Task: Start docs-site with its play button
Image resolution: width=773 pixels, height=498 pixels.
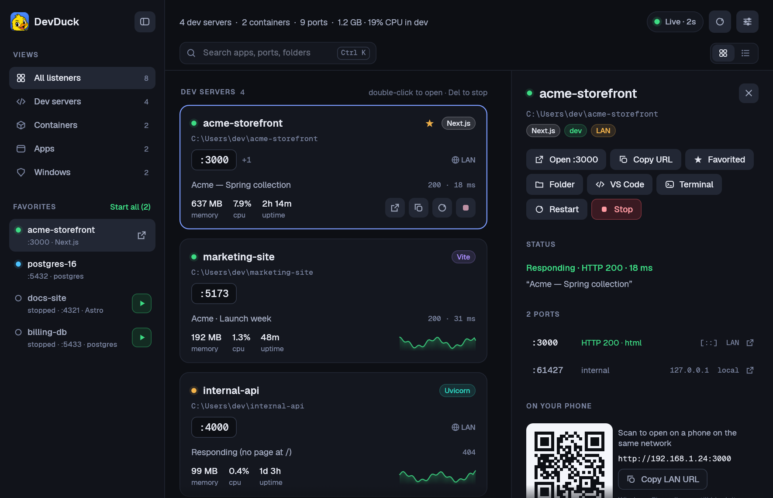Action: point(142,304)
